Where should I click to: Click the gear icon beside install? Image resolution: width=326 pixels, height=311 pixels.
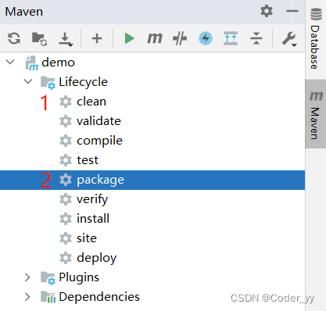pos(66,219)
